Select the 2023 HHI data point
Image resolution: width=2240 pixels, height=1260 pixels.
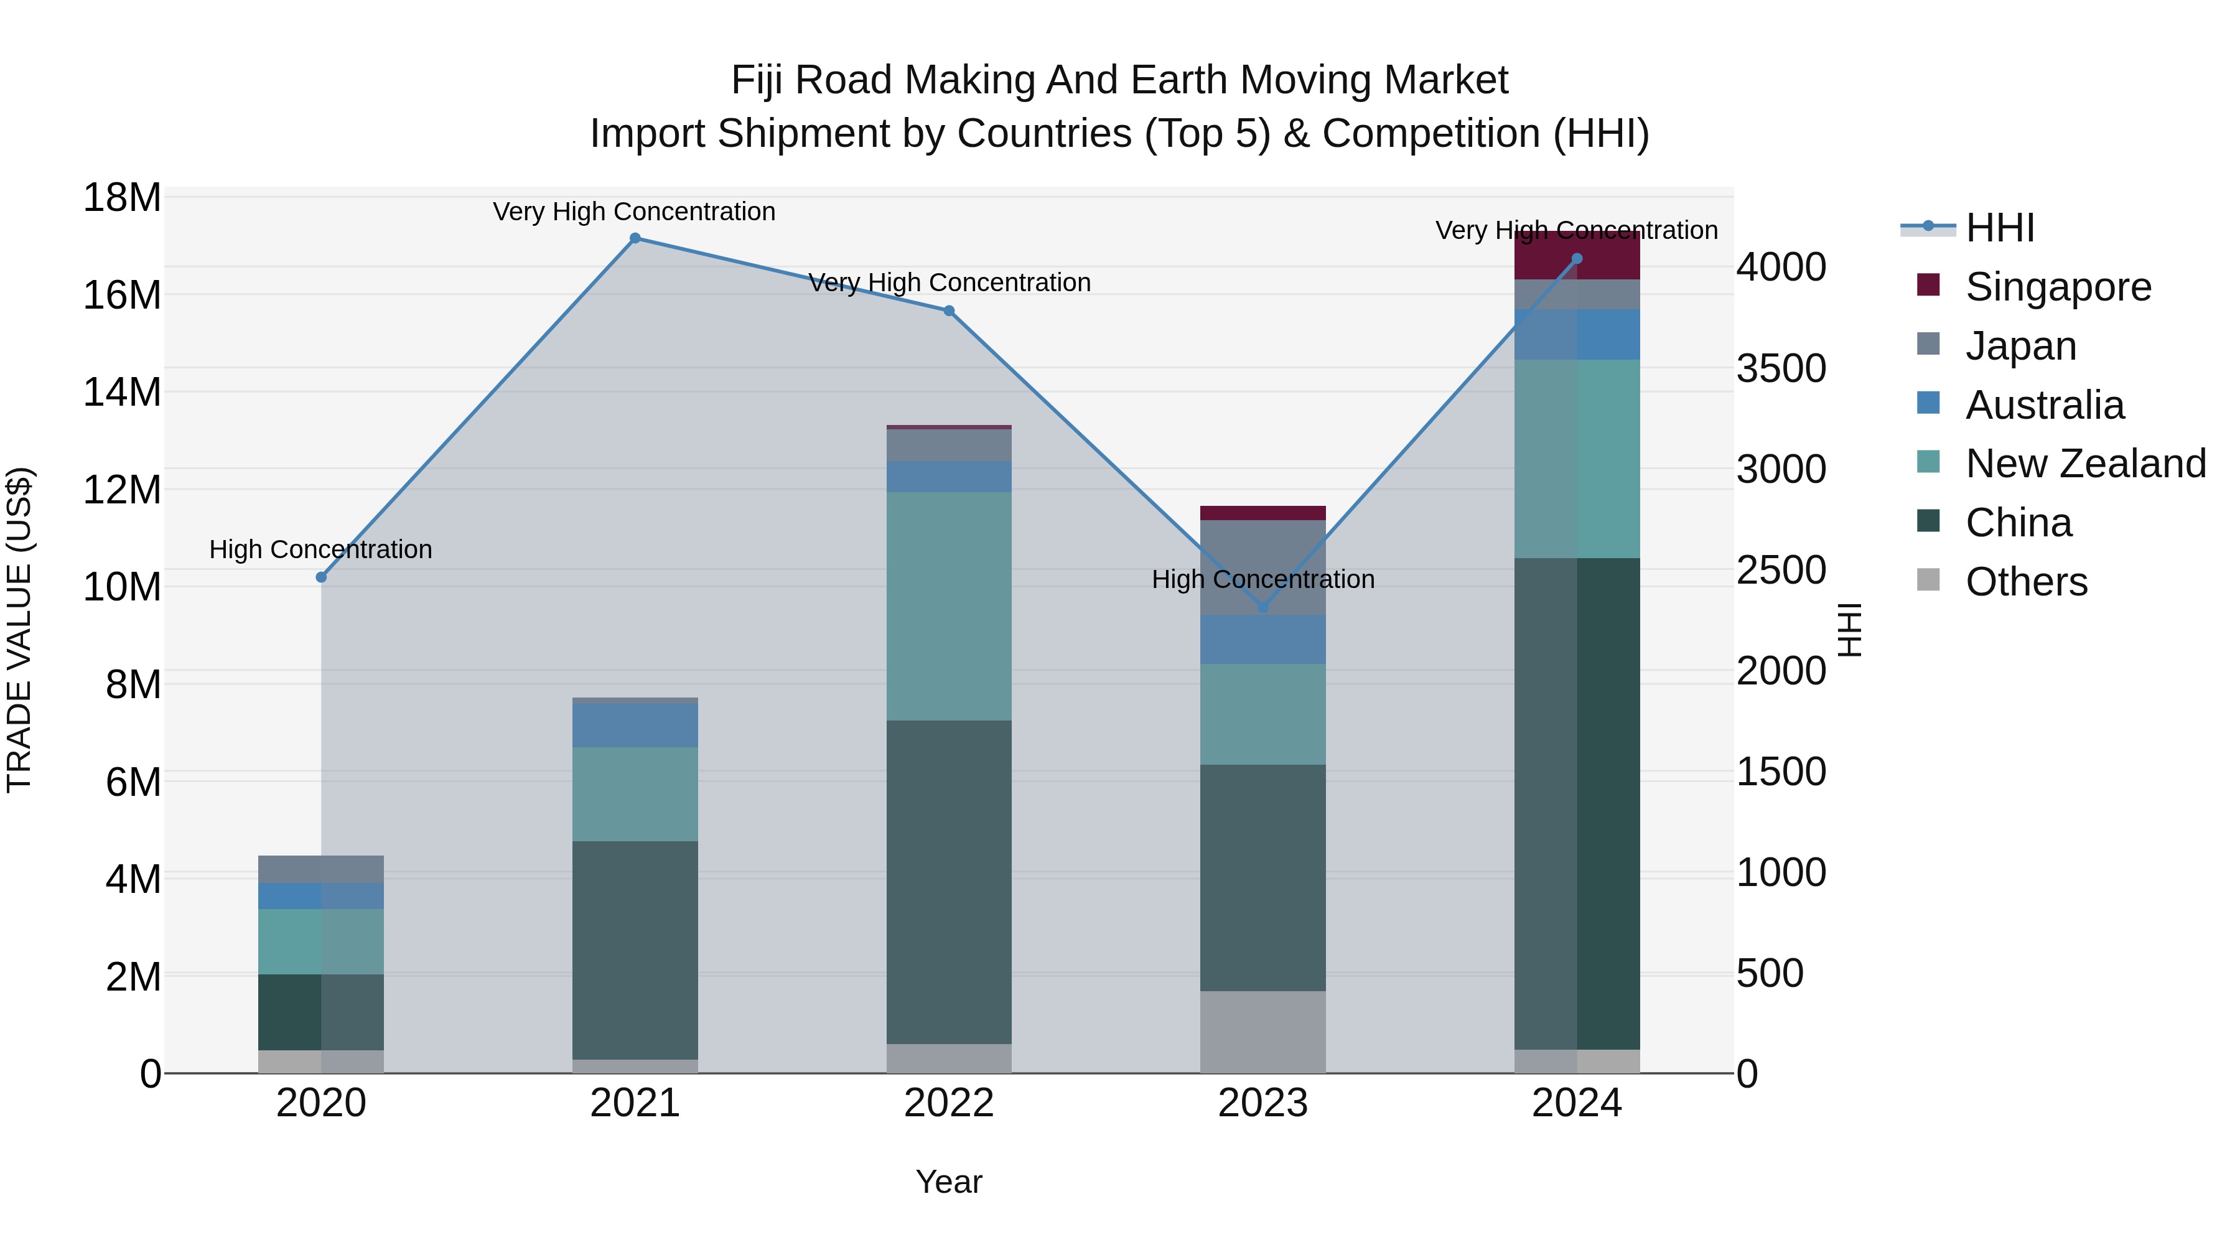click(1264, 607)
